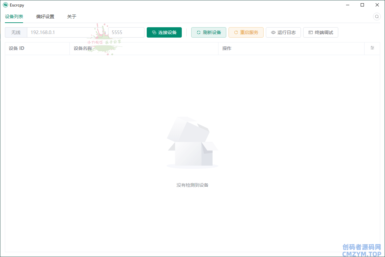
Task: Select the 设备名称 column header
Action: (83, 48)
